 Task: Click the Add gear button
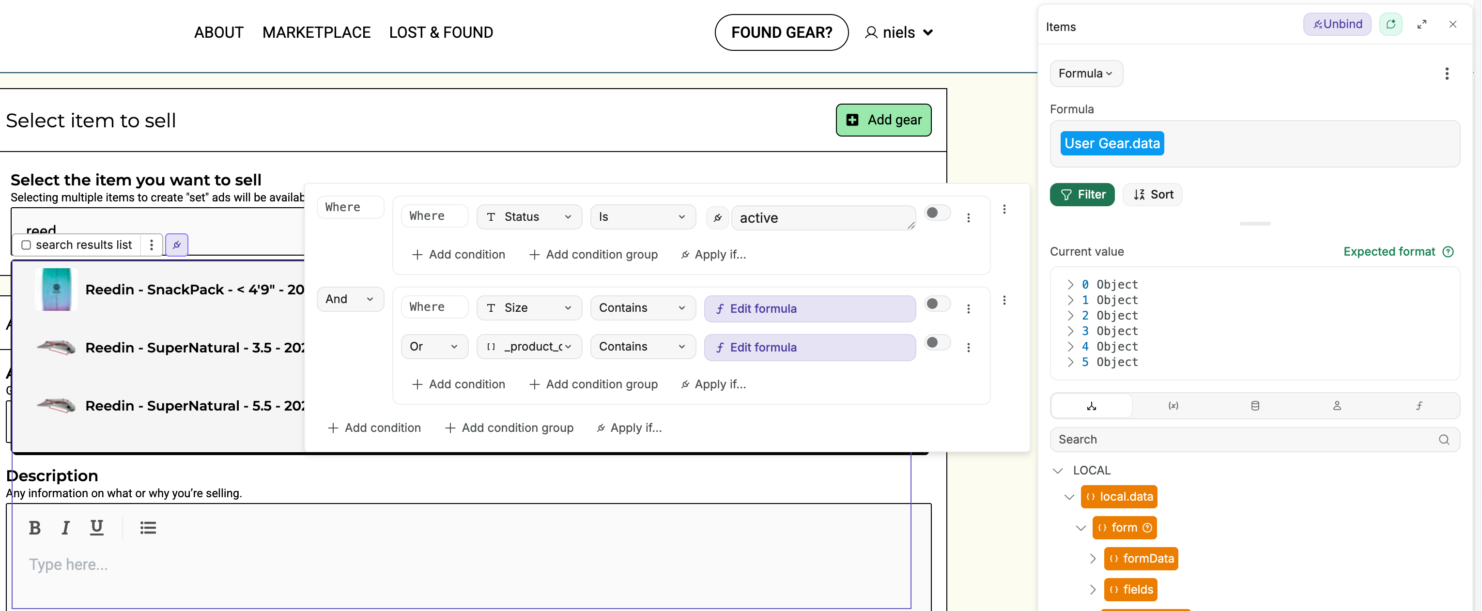pos(883,120)
